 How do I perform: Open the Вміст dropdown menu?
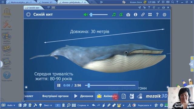pyautogui.click(x=48, y=105)
